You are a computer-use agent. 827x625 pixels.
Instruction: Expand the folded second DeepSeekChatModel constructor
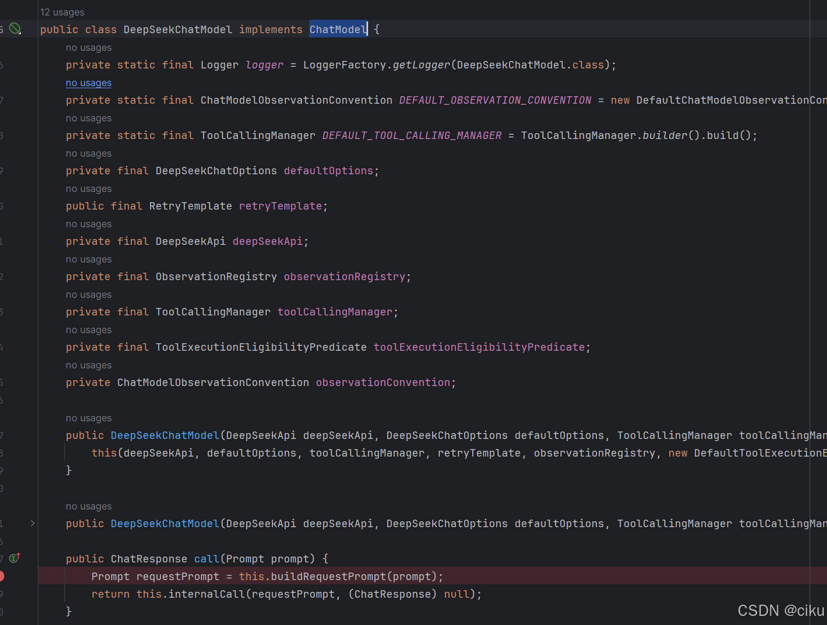(33, 523)
